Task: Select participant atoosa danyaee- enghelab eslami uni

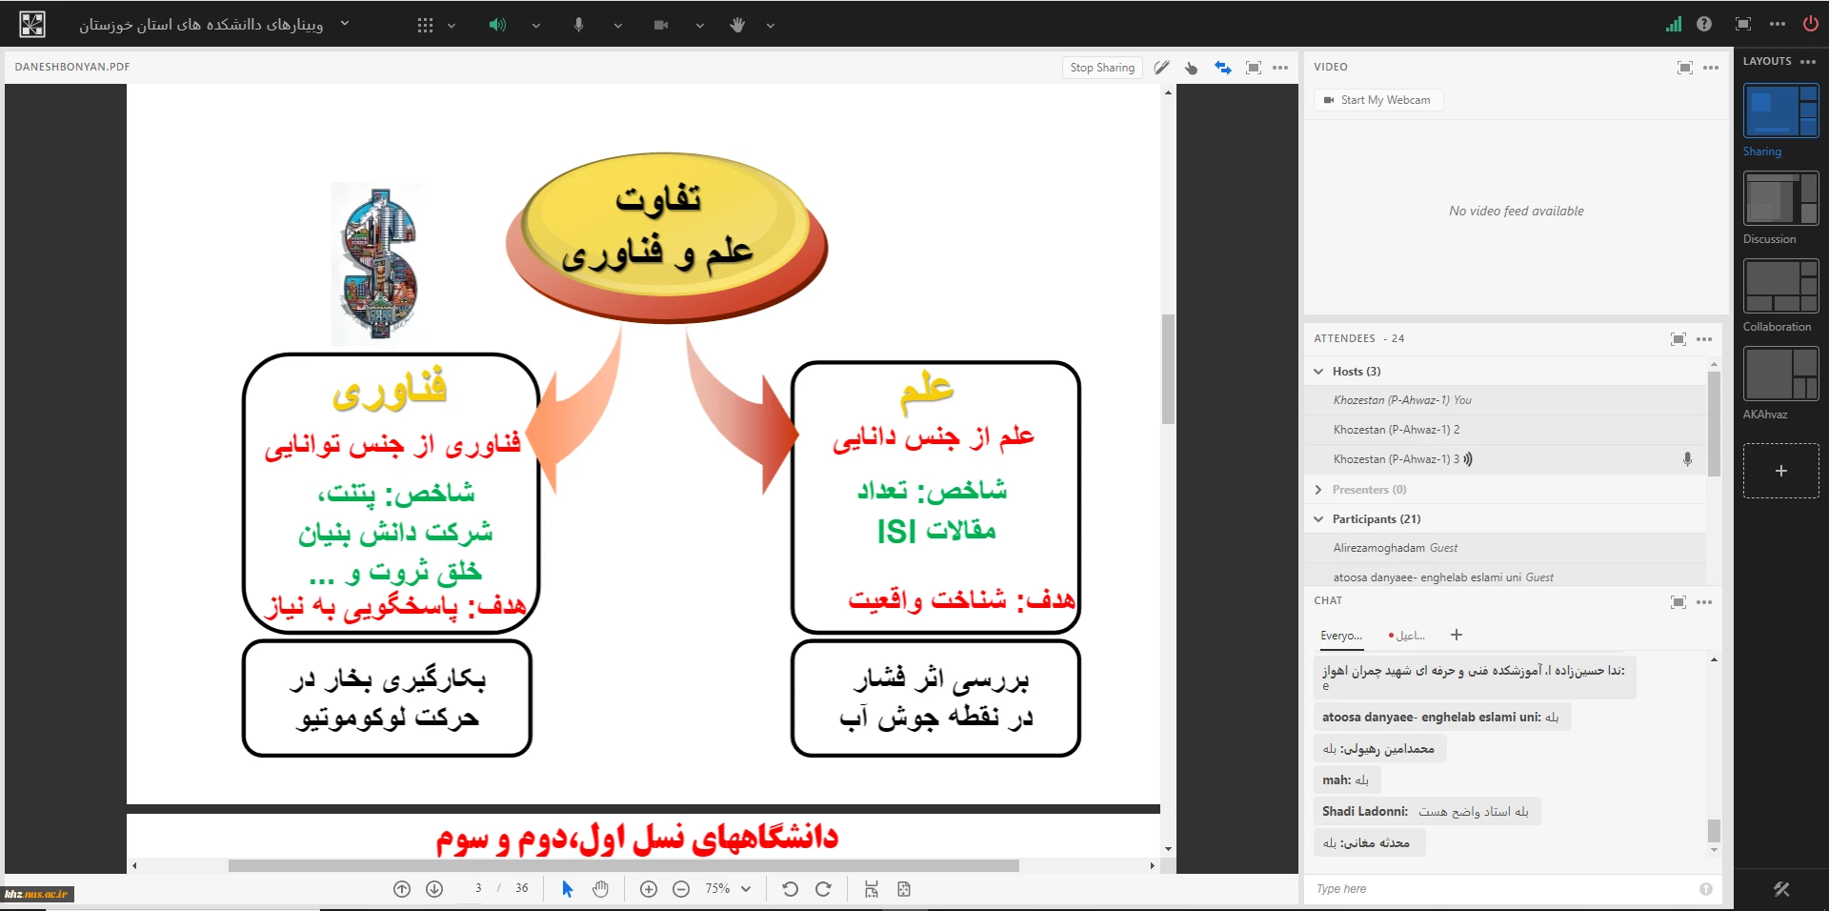Action: (1505, 575)
